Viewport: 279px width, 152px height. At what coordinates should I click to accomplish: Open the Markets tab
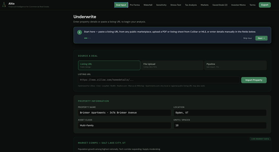click(x=204, y=5)
